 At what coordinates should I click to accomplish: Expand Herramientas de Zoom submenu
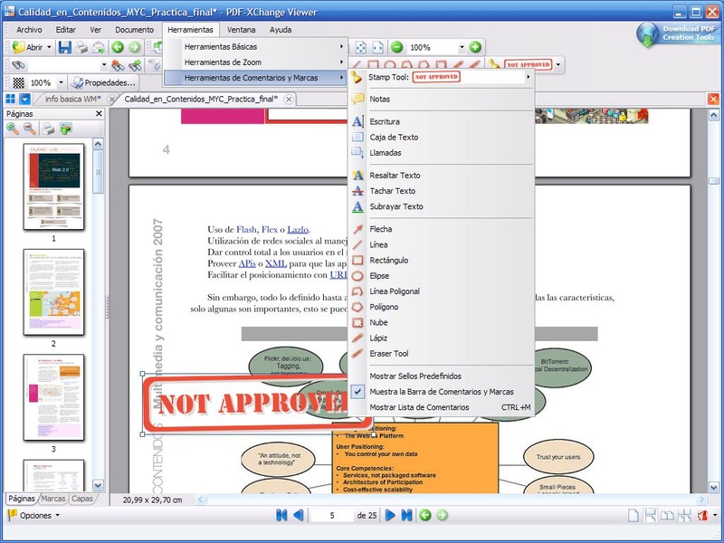[253, 62]
